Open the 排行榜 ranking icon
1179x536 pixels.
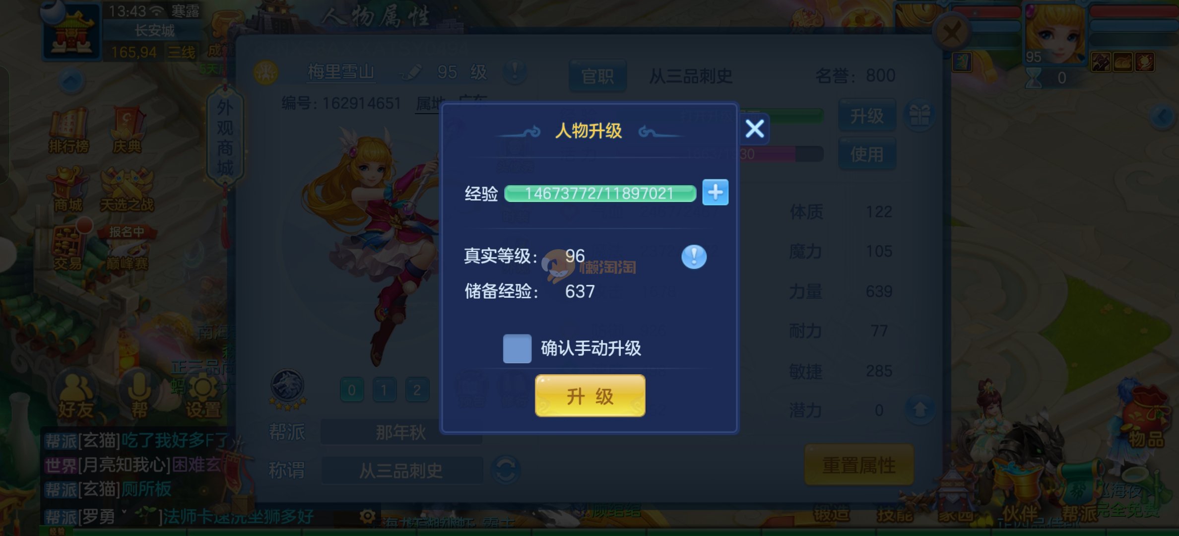coord(68,131)
